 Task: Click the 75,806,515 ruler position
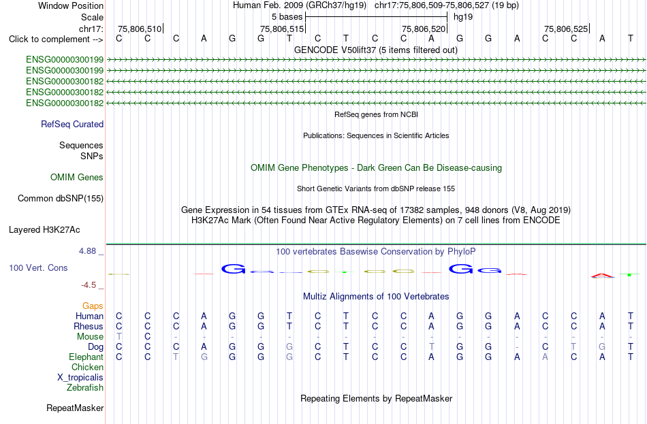[x=282, y=29]
